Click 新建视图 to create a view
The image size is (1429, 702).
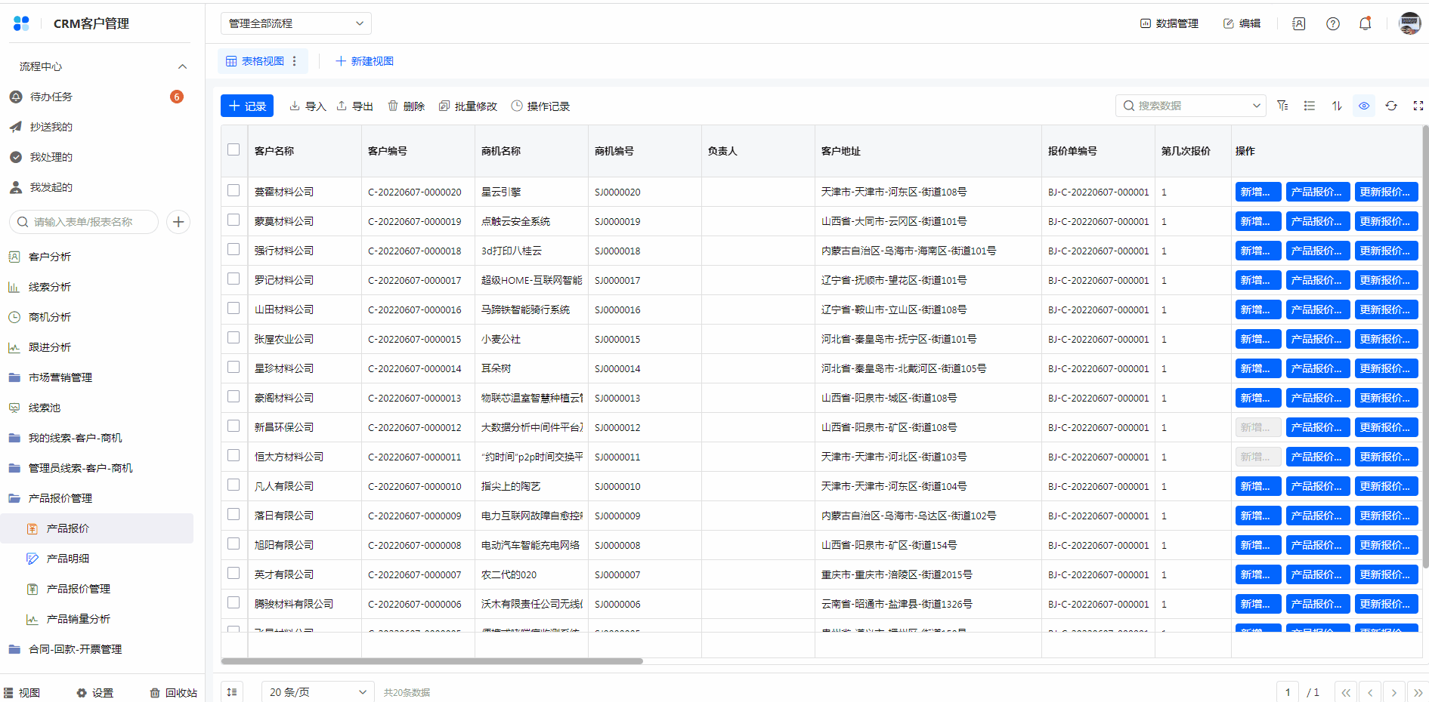coord(364,61)
